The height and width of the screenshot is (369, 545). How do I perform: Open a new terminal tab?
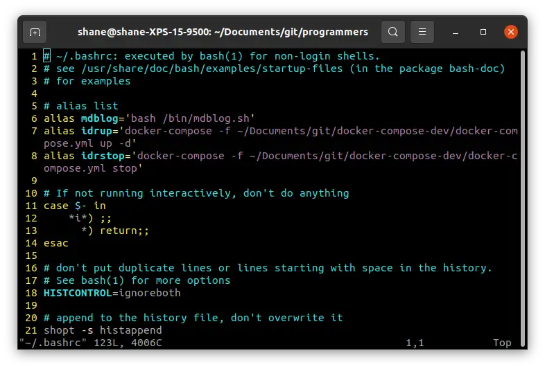[x=35, y=32]
